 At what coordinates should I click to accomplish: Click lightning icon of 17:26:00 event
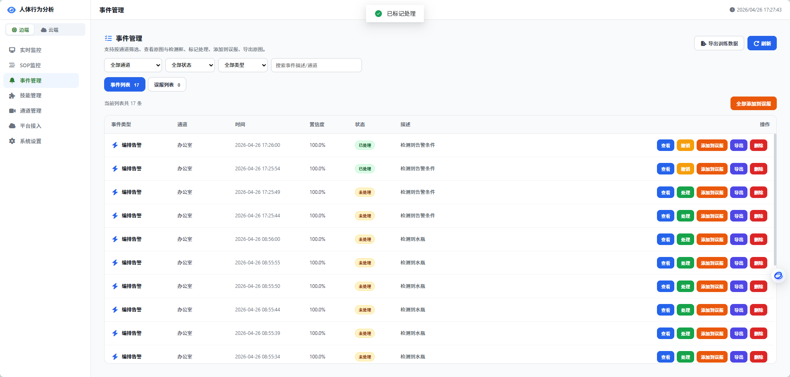click(115, 145)
